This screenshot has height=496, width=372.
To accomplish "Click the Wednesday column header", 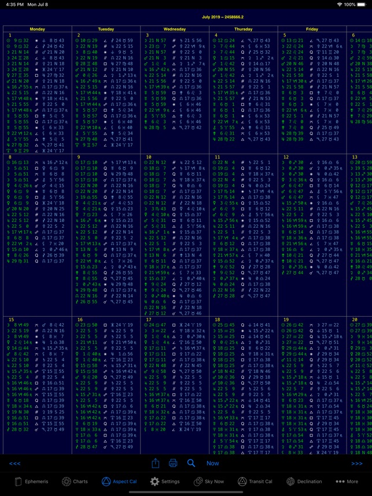I will 175,29.
